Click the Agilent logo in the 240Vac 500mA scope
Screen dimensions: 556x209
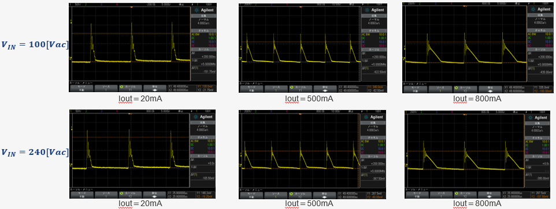372,116
